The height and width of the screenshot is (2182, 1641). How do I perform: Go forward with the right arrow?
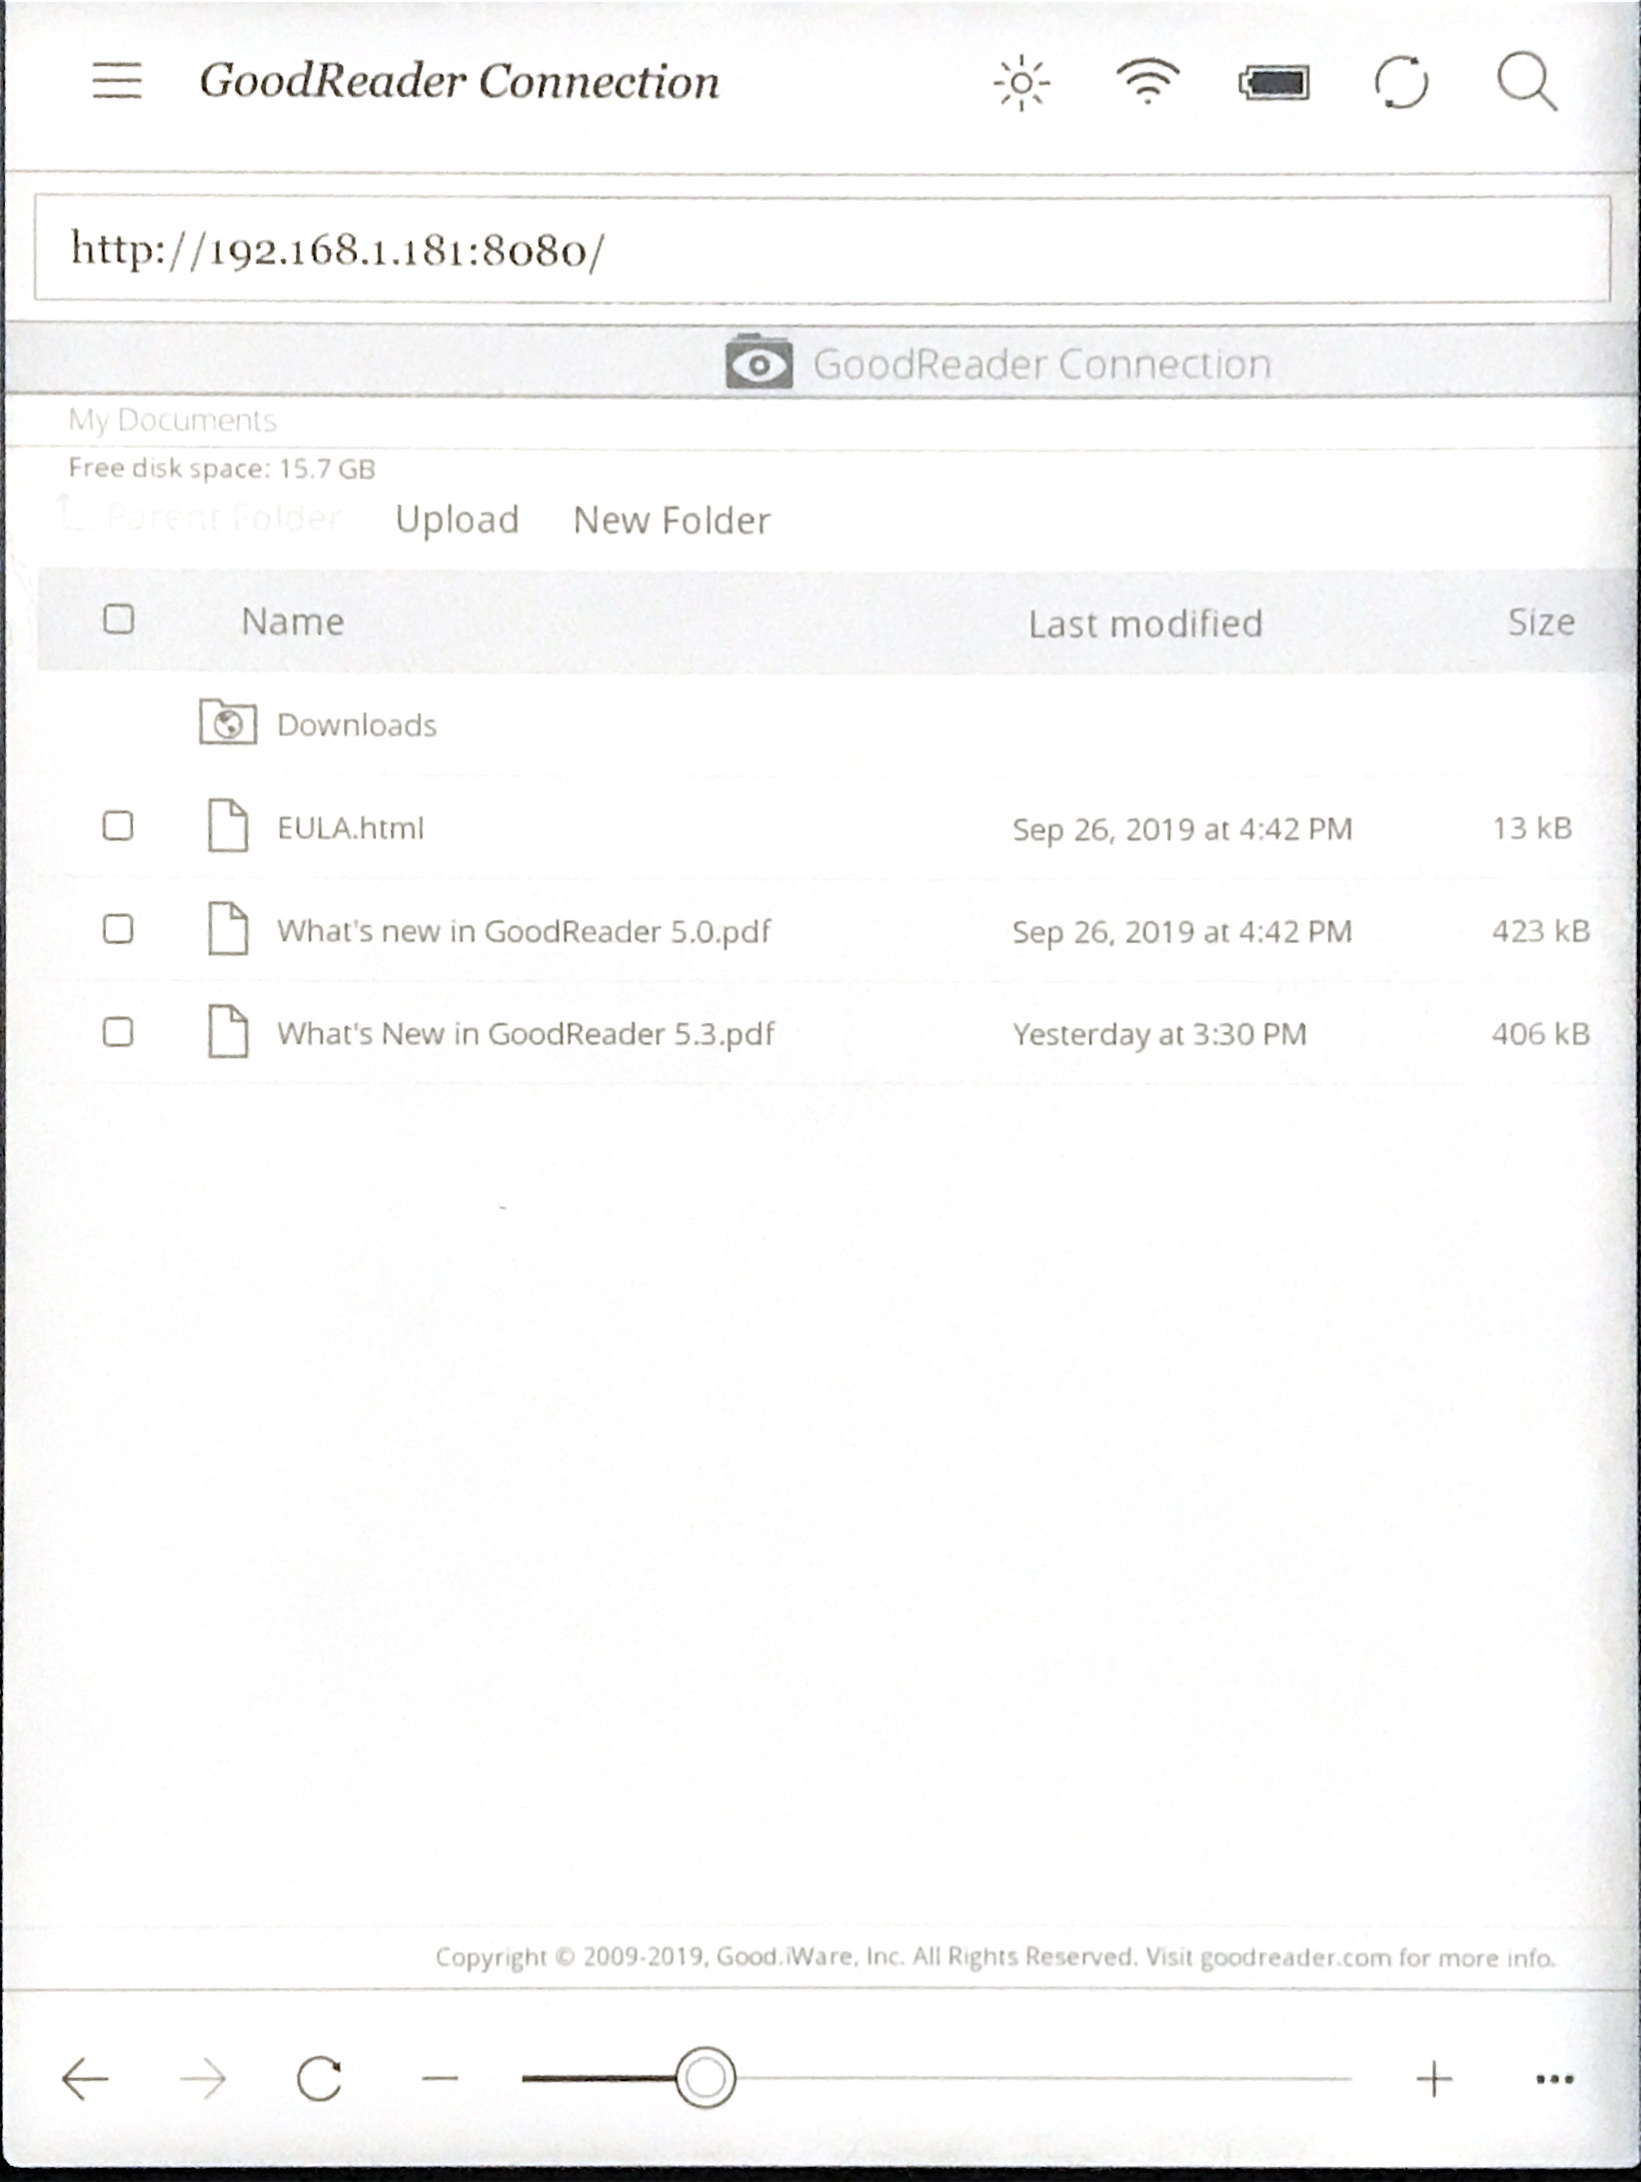tap(203, 2080)
